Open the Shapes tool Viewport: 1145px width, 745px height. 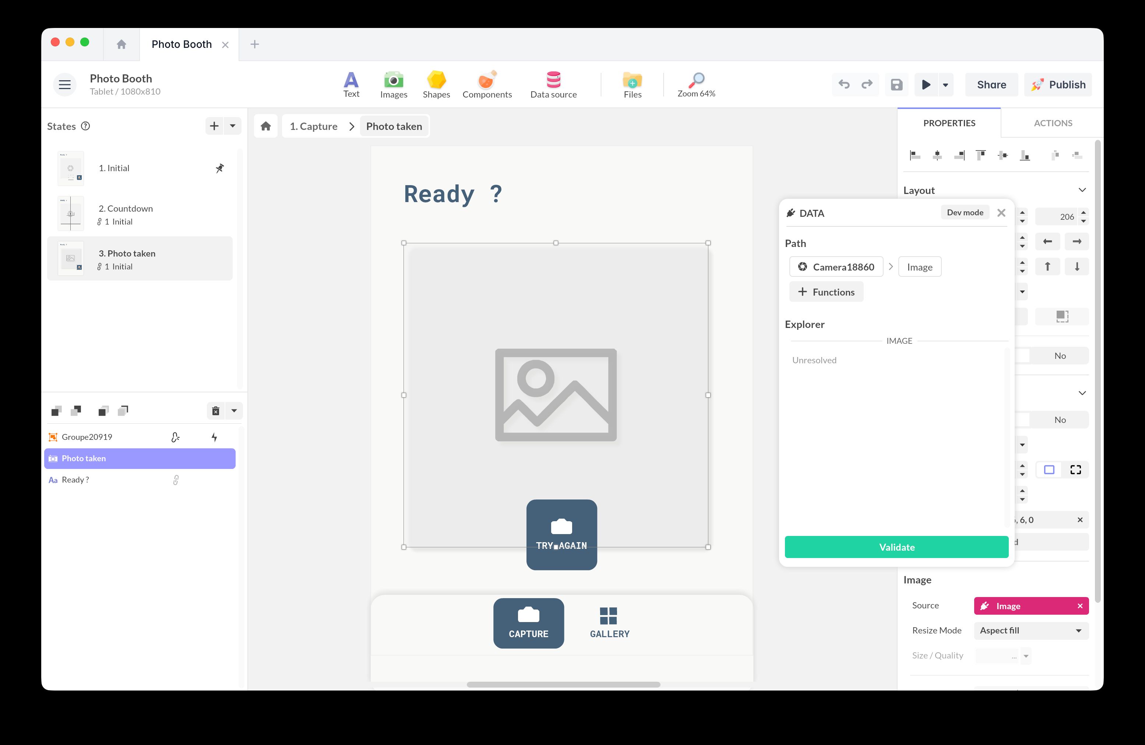pyautogui.click(x=436, y=85)
